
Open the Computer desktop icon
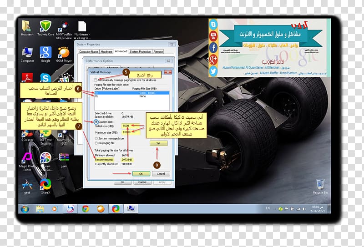[x=27, y=55]
